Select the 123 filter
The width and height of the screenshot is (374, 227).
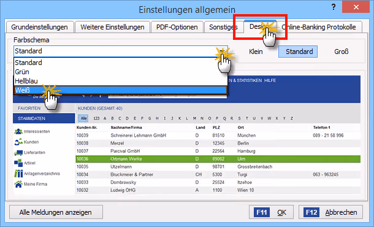[96, 118]
